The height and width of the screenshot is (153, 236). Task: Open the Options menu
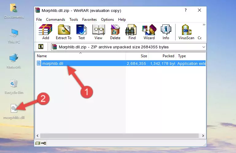107,20
